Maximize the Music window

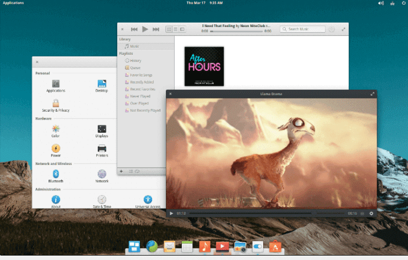[343, 29]
